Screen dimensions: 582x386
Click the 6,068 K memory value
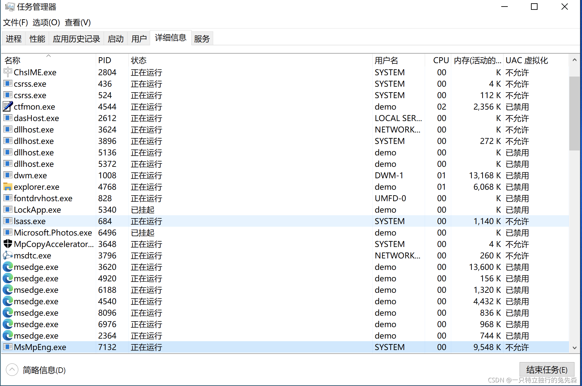point(487,187)
